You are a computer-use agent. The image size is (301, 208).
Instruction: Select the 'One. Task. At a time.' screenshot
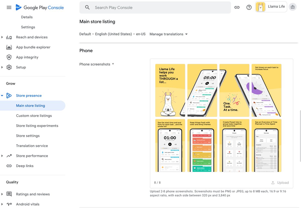click(x=235, y=90)
